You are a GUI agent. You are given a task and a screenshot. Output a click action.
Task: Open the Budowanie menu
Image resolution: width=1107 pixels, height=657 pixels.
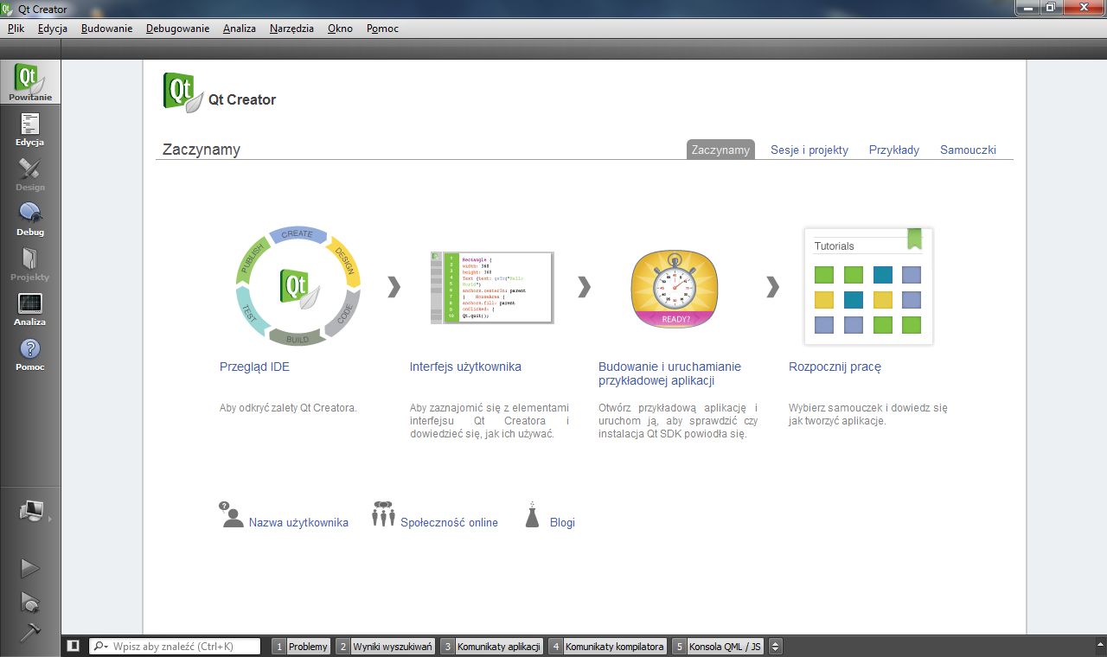click(107, 29)
